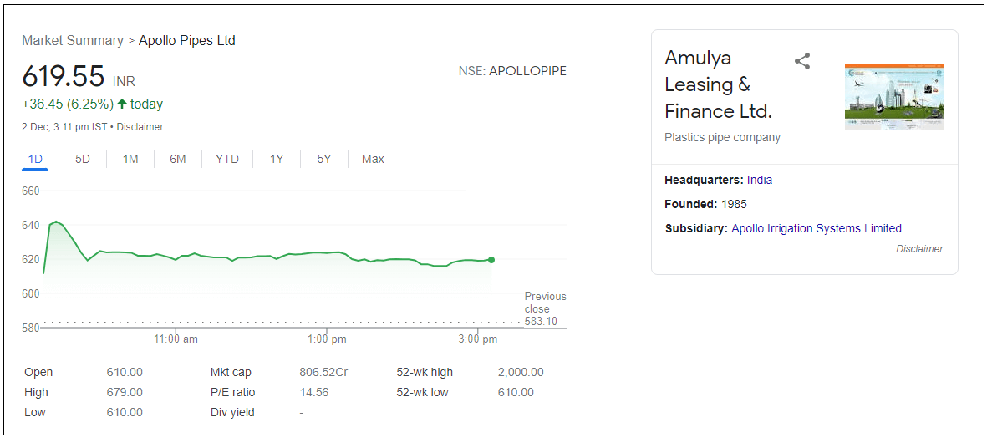This screenshot has height=438, width=987.
Task: Click the 11:00 am axis label
Action: pos(176,339)
